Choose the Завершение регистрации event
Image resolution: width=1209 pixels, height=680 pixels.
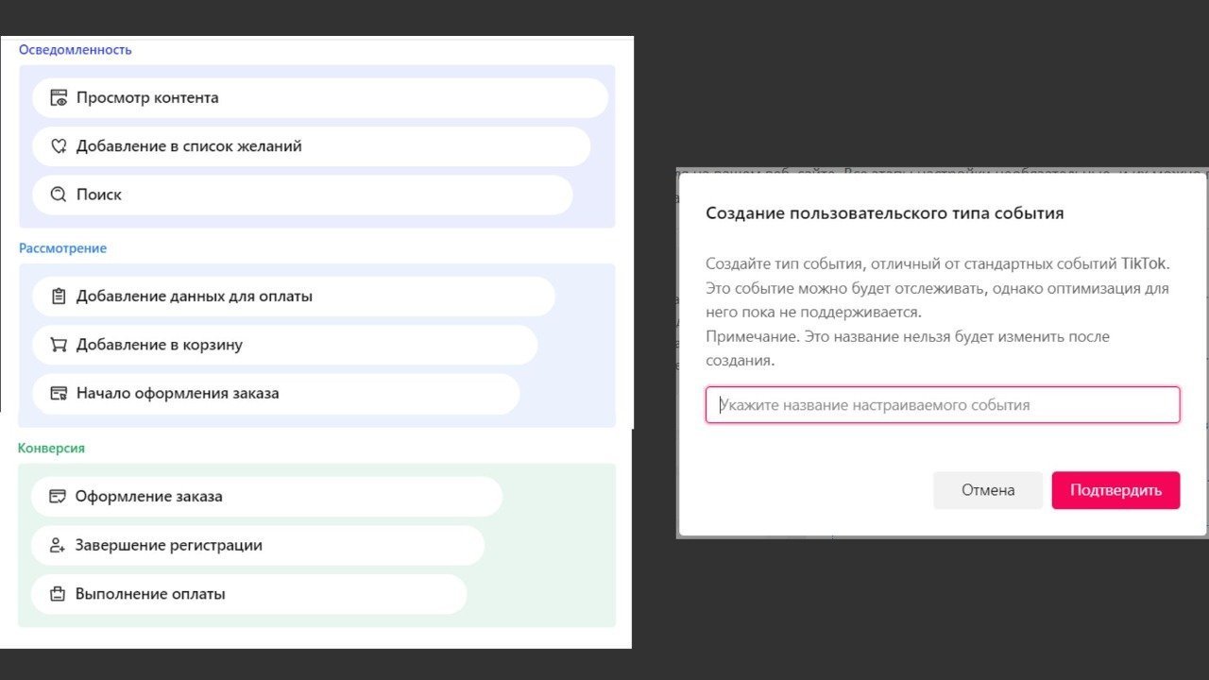pos(258,545)
